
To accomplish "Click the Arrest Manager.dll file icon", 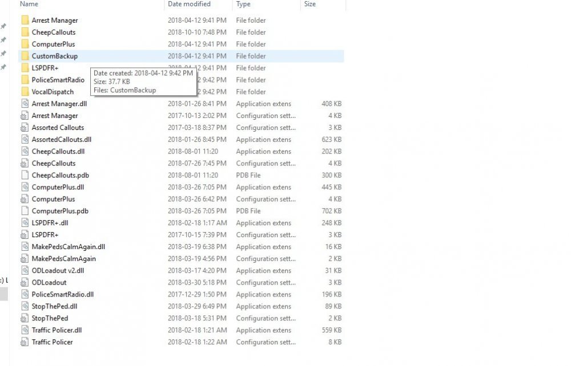I will click(25, 104).
